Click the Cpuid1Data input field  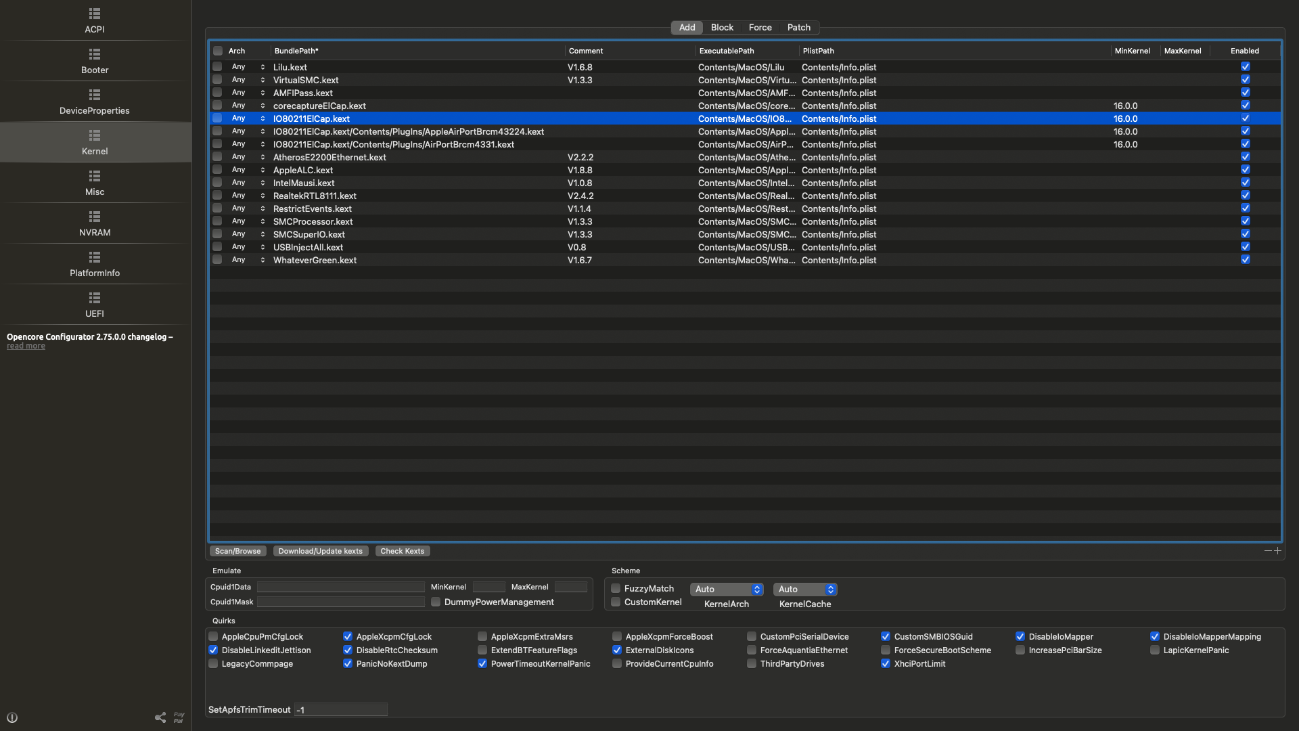pos(341,587)
